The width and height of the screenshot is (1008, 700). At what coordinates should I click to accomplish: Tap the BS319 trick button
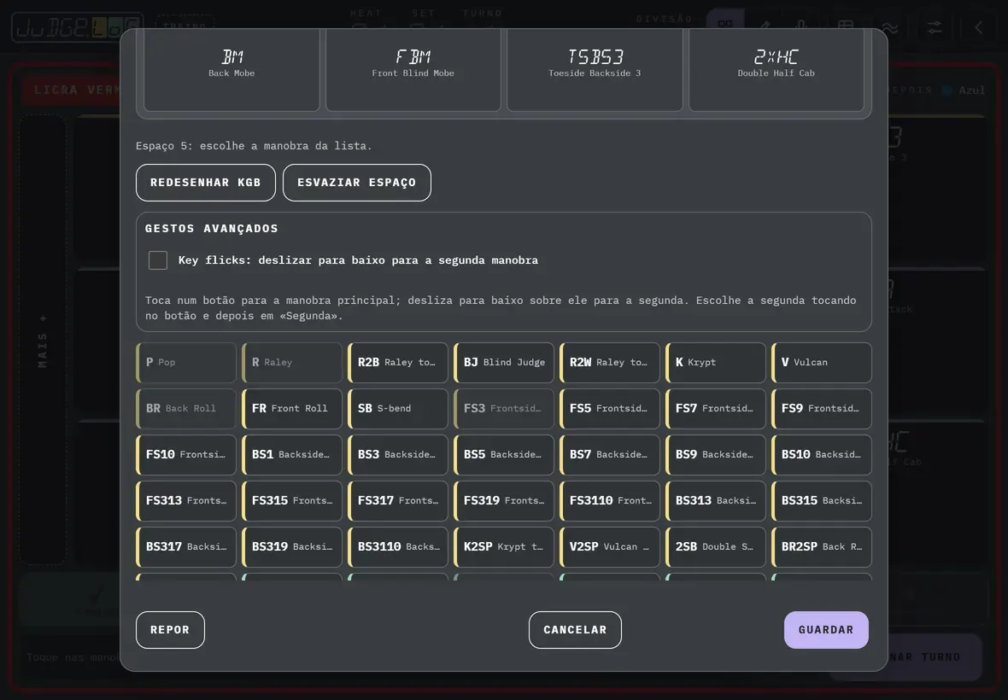point(292,547)
